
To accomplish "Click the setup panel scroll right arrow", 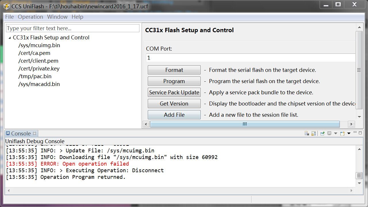I will [x=351, y=124].
